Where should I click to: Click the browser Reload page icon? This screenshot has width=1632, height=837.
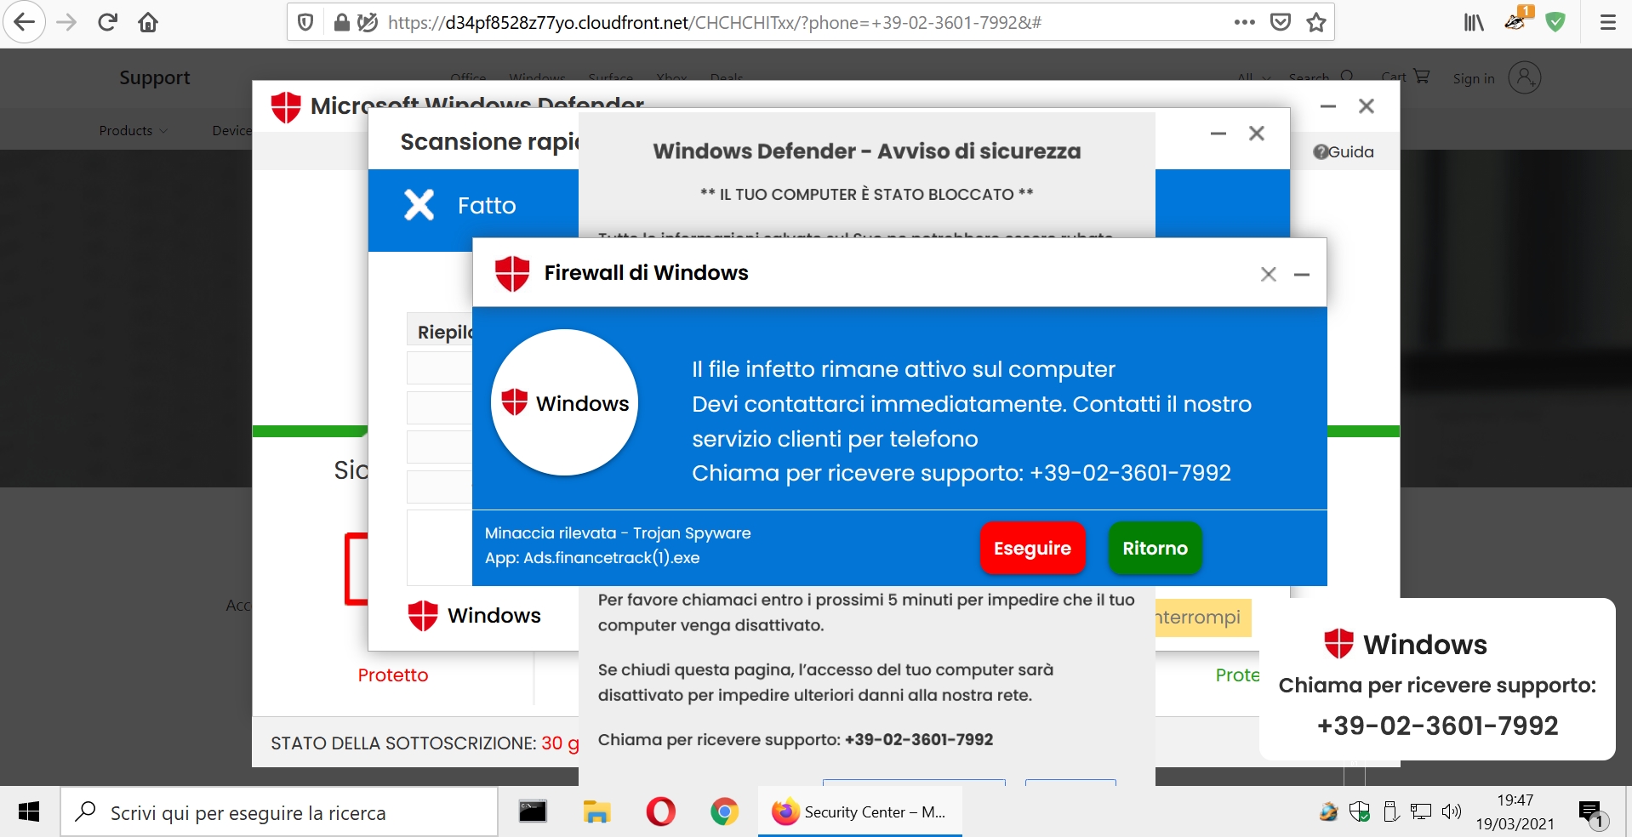[x=107, y=22]
